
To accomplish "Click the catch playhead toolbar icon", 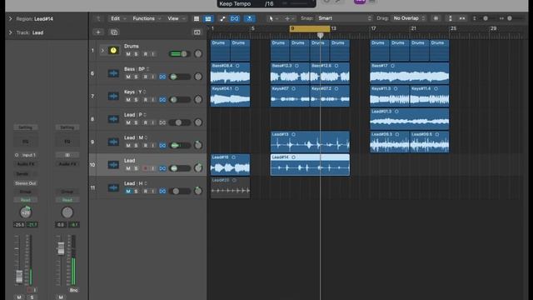I will [250, 18].
